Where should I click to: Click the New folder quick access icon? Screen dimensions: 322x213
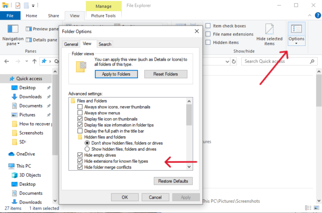coord(26,5)
